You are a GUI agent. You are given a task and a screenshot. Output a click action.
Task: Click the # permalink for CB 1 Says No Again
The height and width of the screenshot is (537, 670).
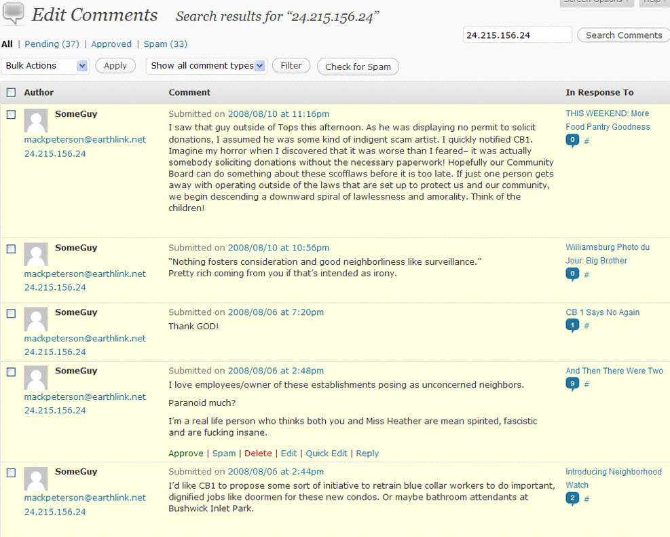(x=587, y=326)
